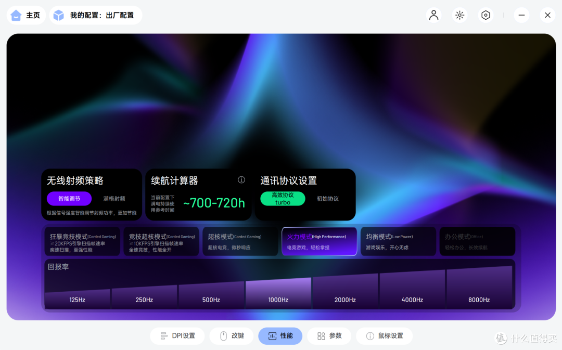Toggle the brightness theme icon

point(460,16)
